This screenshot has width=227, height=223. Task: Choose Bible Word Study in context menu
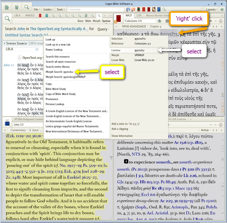pos(56,89)
